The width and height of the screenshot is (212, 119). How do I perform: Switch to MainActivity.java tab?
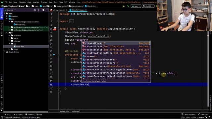pos(78,10)
